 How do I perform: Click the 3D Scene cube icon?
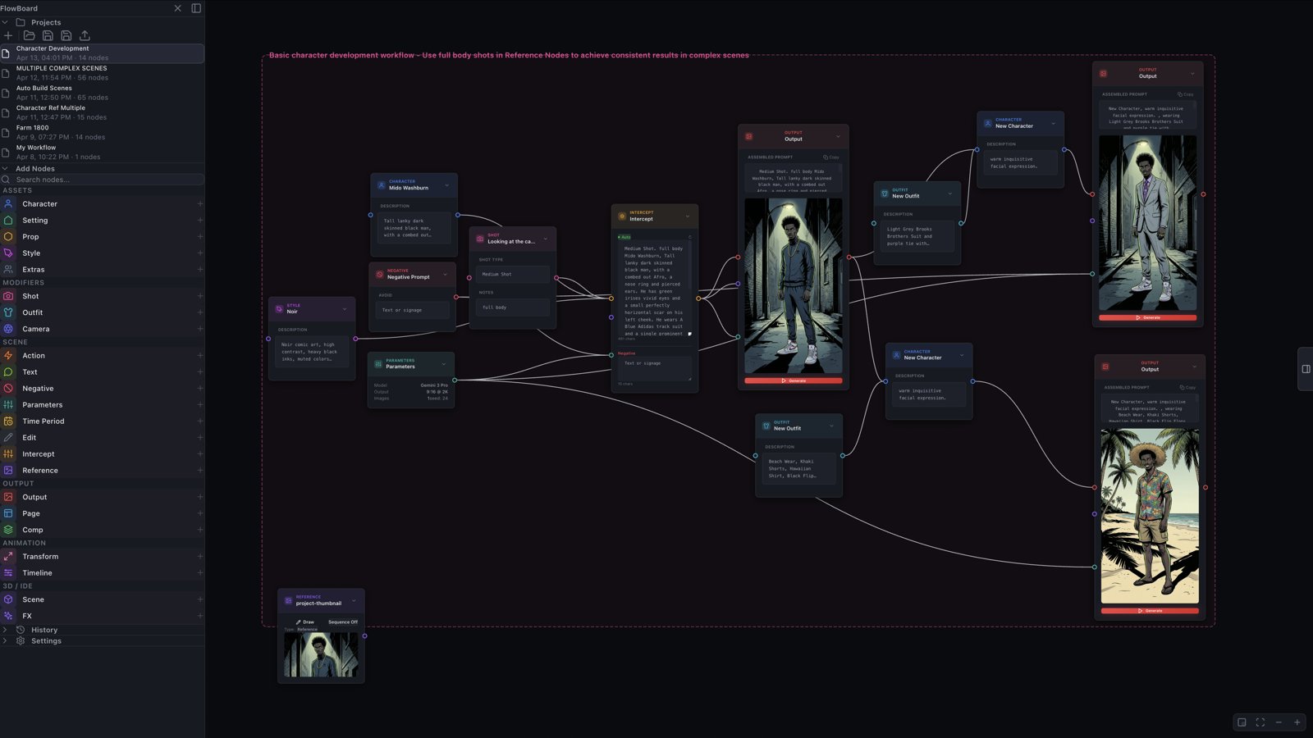point(8,599)
